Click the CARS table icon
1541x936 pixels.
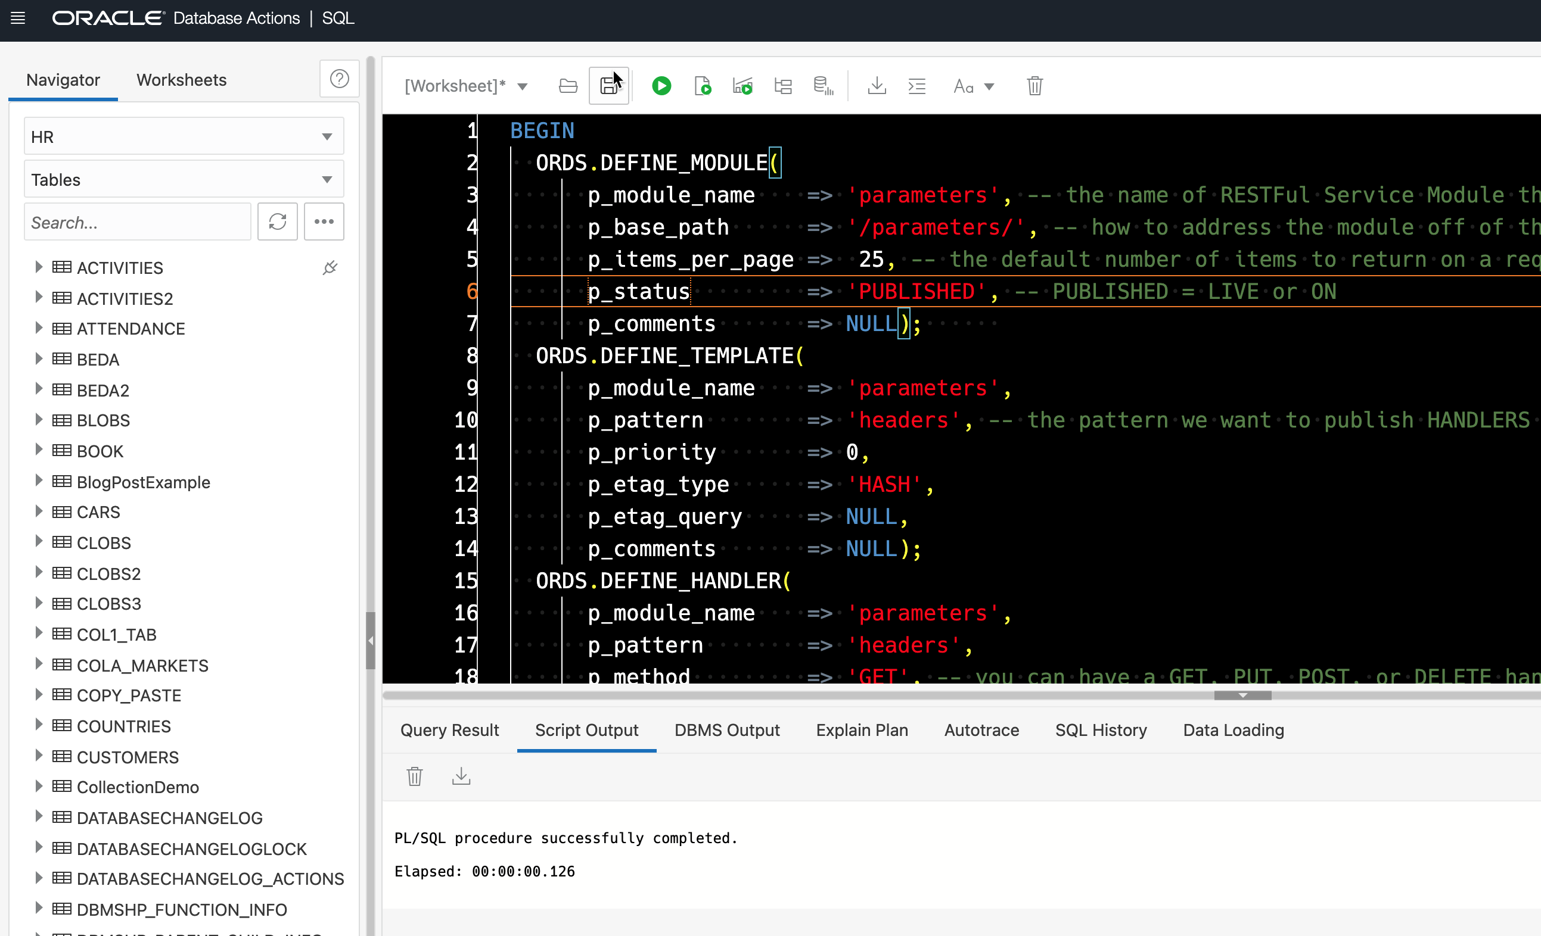coord(61,511)
